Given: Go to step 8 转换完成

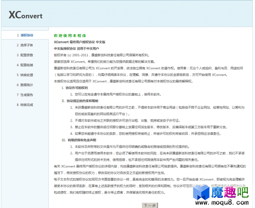Looking at the screenshot, I should pos(25,105).
